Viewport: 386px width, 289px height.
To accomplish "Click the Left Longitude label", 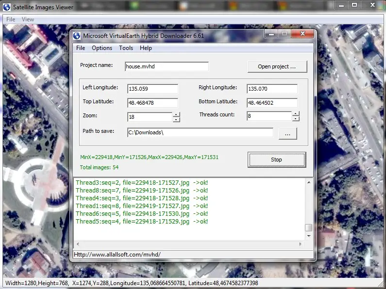I will pos(100,87).
